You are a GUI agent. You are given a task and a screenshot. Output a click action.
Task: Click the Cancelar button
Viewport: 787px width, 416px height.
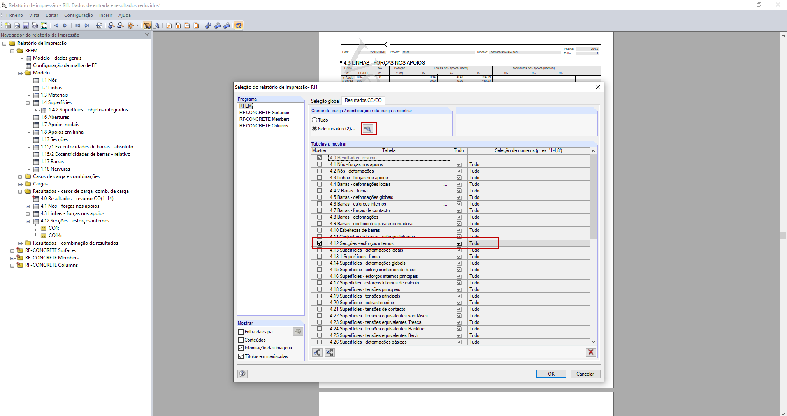click(x=585, y=374)
